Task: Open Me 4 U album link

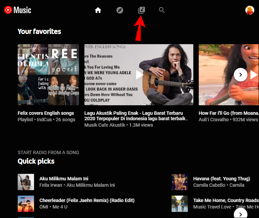Action: click(60, 207)
